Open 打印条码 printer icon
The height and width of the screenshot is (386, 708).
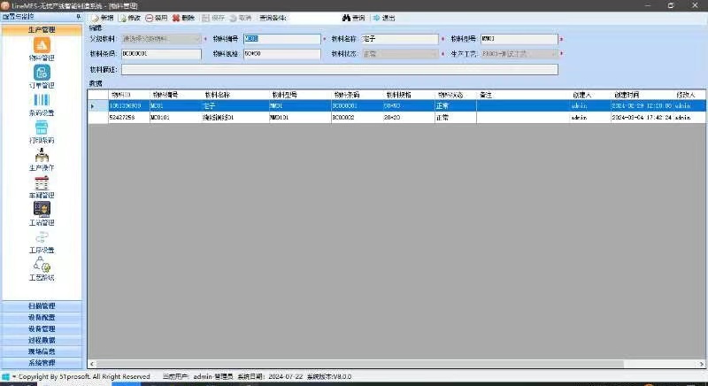(x=42, y=132)
